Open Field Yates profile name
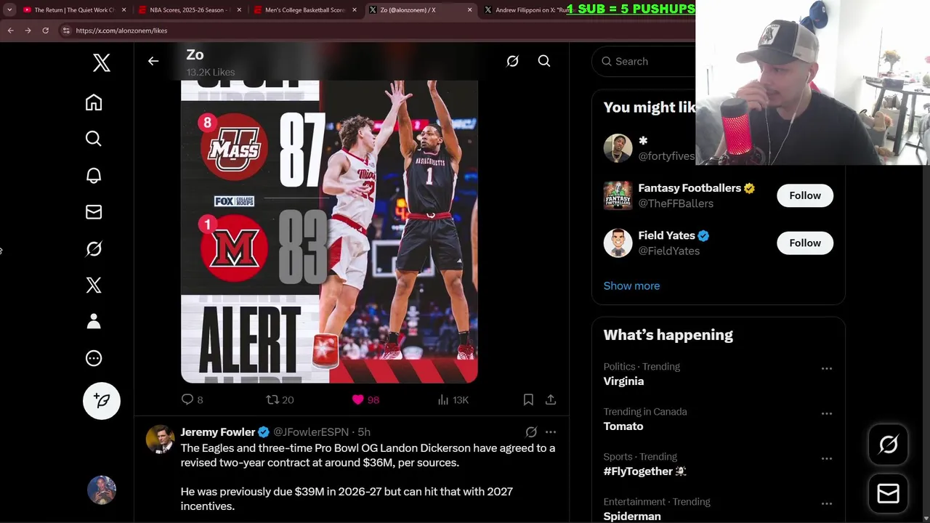Screen dimensions: 930x523 click(666, 235)
